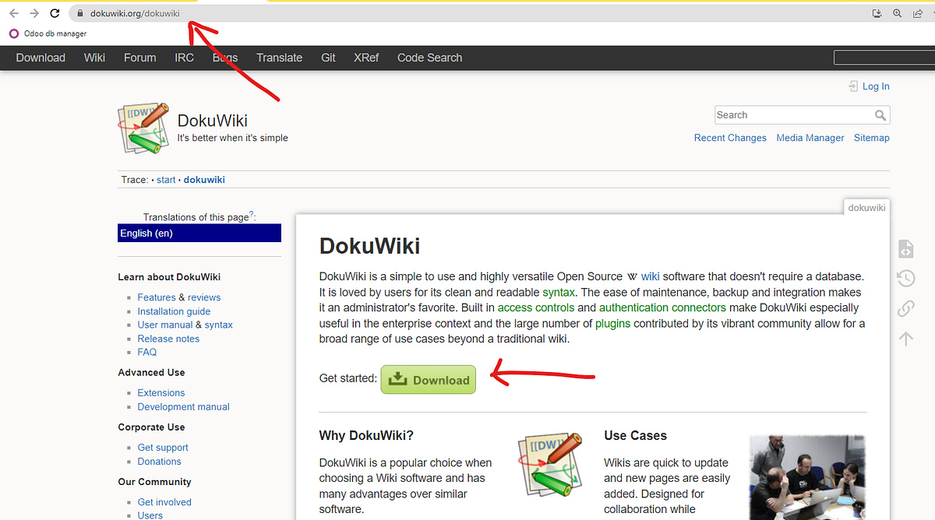
Task: Open the Installation guide link
Action: 174,311
